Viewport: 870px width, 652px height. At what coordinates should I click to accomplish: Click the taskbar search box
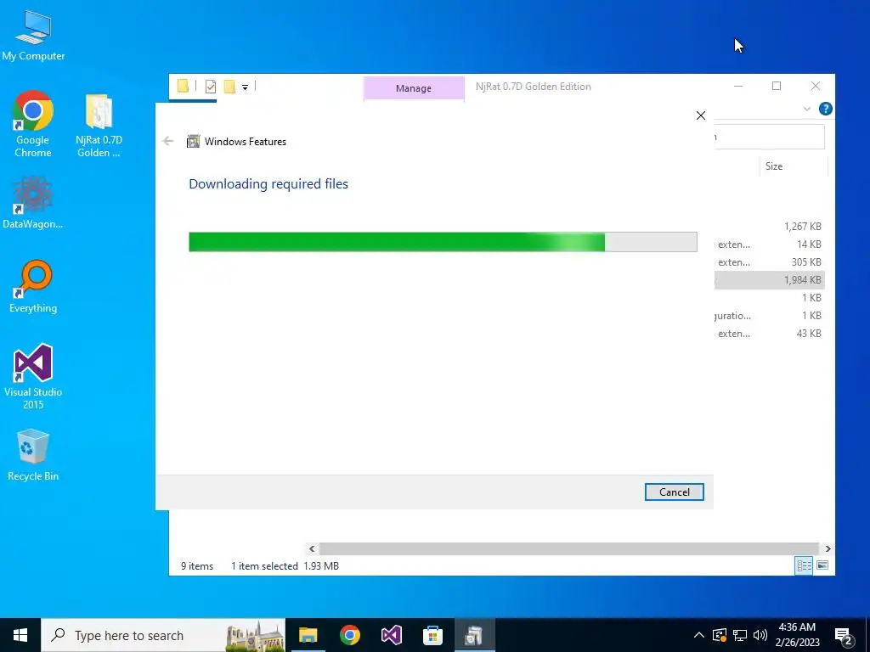[163, 635]
